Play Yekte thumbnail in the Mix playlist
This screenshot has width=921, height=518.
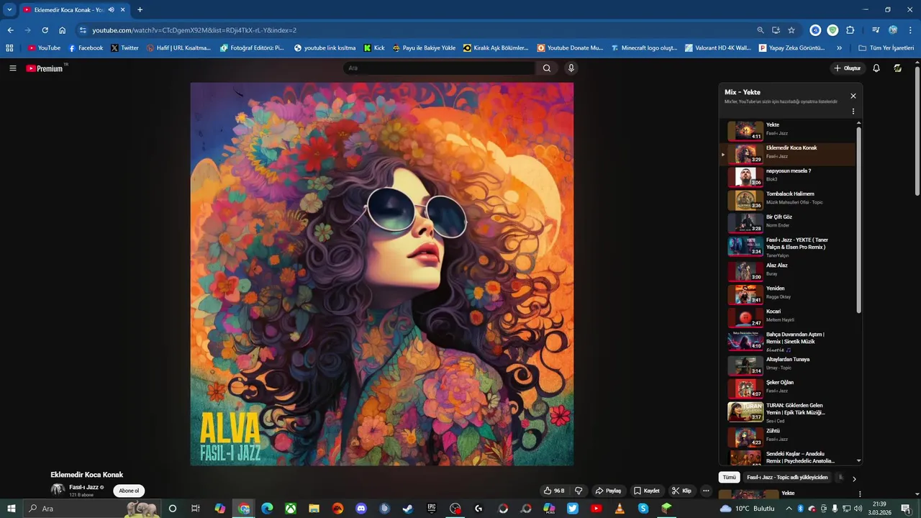[745, 131]
